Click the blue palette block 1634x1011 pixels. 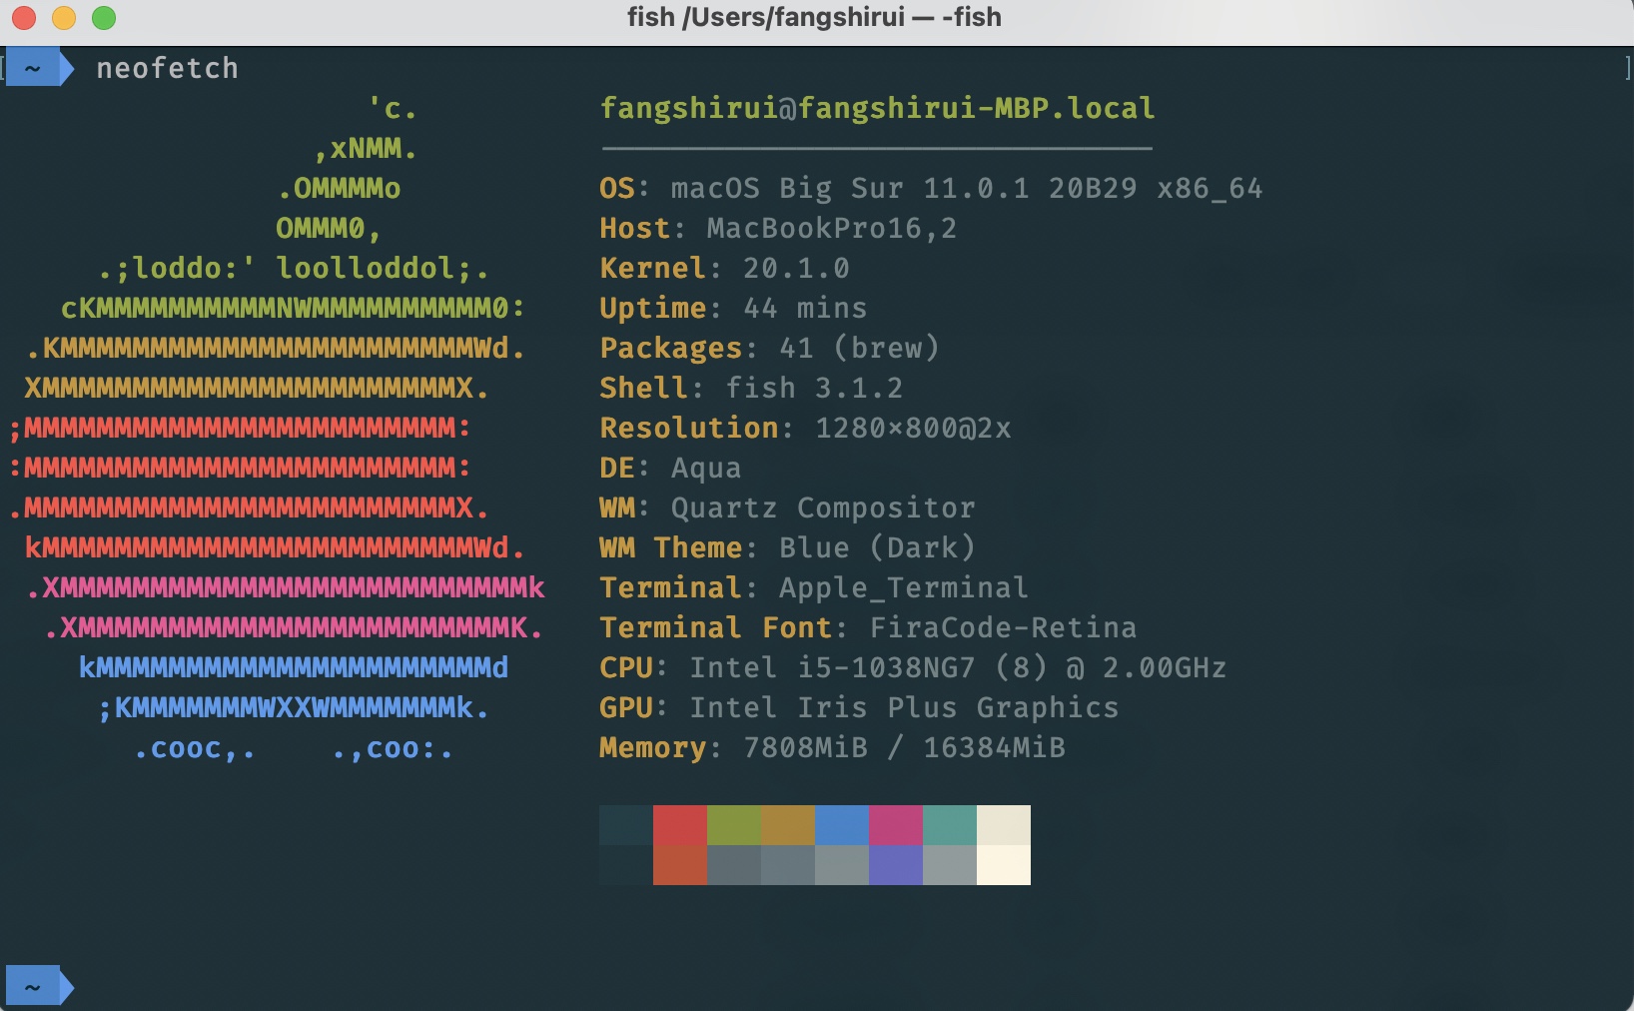pyautogui.click(x=842, y=825)
